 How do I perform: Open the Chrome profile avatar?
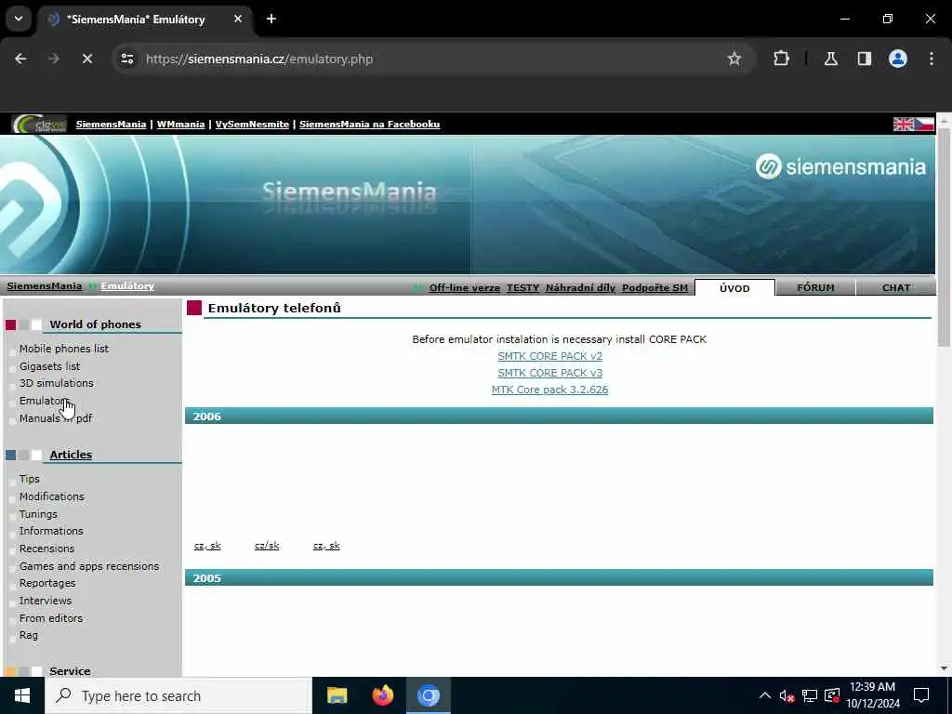click(x=897, y=59)
